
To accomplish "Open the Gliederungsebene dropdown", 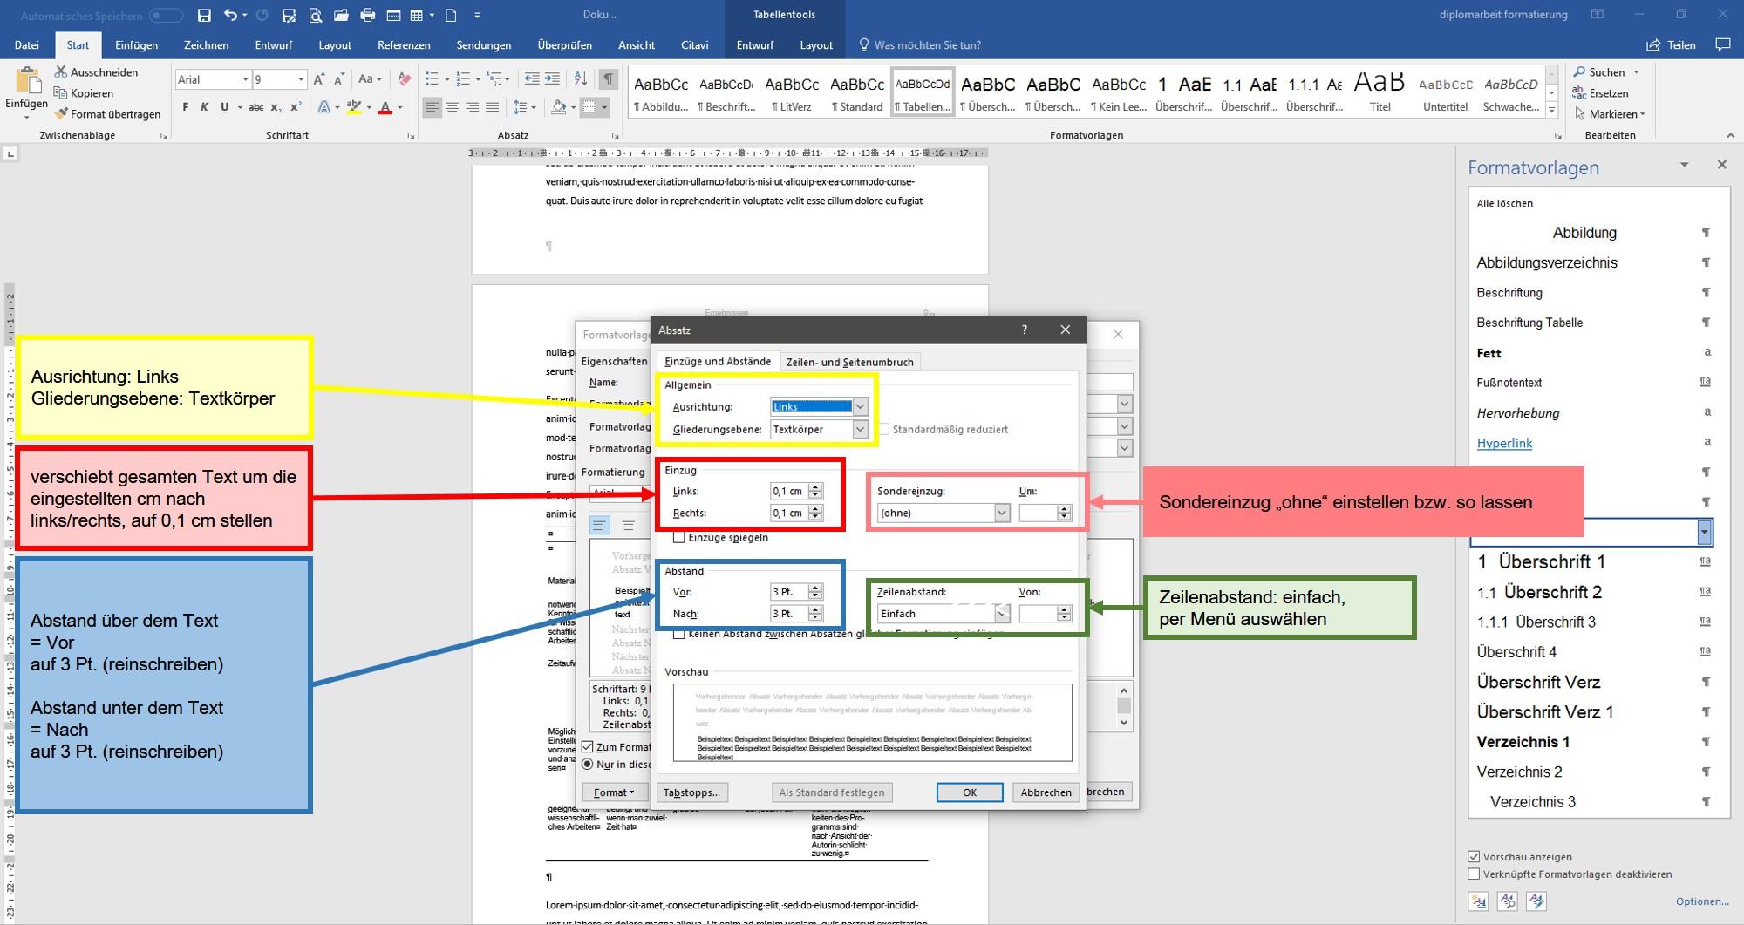I will tap(860, 429).
